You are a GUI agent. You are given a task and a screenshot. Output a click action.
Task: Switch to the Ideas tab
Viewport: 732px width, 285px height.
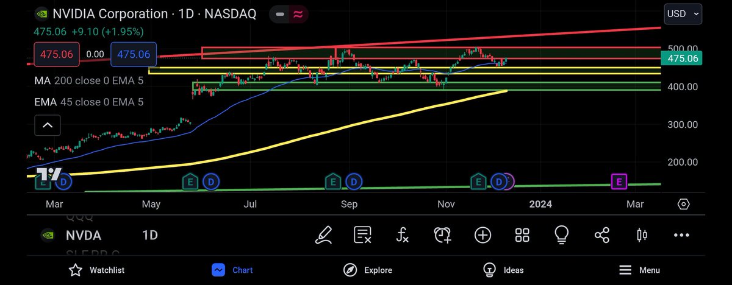[x=503, y=270]
